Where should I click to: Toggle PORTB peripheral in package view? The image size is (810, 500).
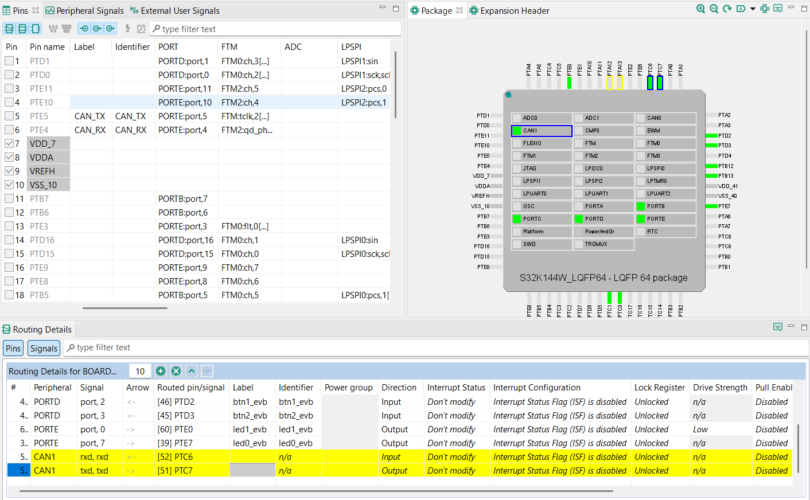[665, 206]
